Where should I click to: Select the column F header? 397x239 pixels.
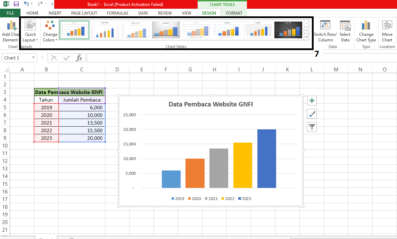tap(166, 70)
